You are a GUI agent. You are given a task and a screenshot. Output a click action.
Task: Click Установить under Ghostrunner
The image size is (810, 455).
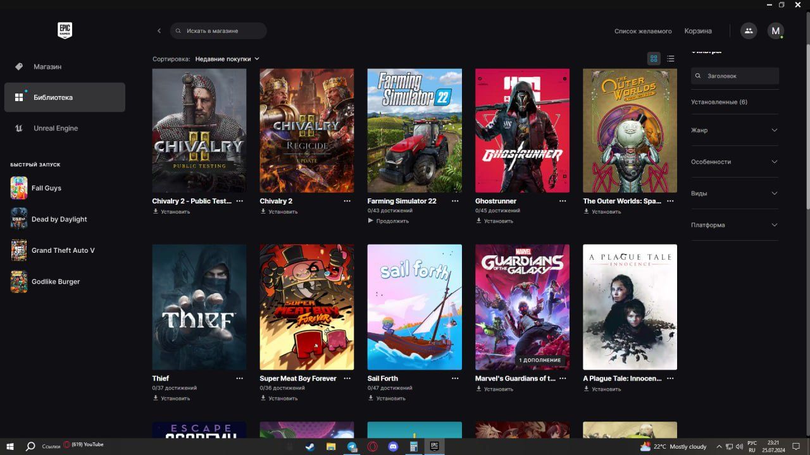494,221
